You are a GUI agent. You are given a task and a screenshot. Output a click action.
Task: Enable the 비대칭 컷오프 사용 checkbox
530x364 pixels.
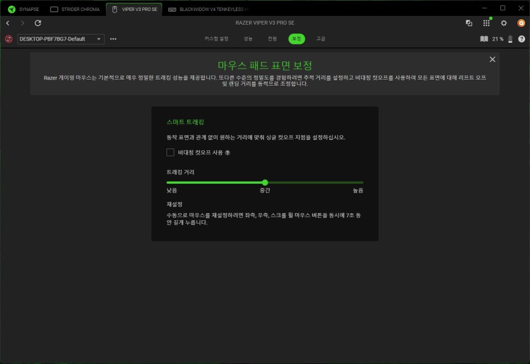click(170, 152)
